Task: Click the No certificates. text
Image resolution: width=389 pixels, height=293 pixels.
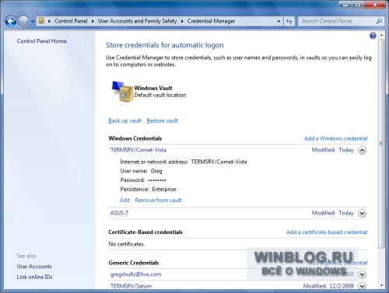Action: click(x=127, y=244)
